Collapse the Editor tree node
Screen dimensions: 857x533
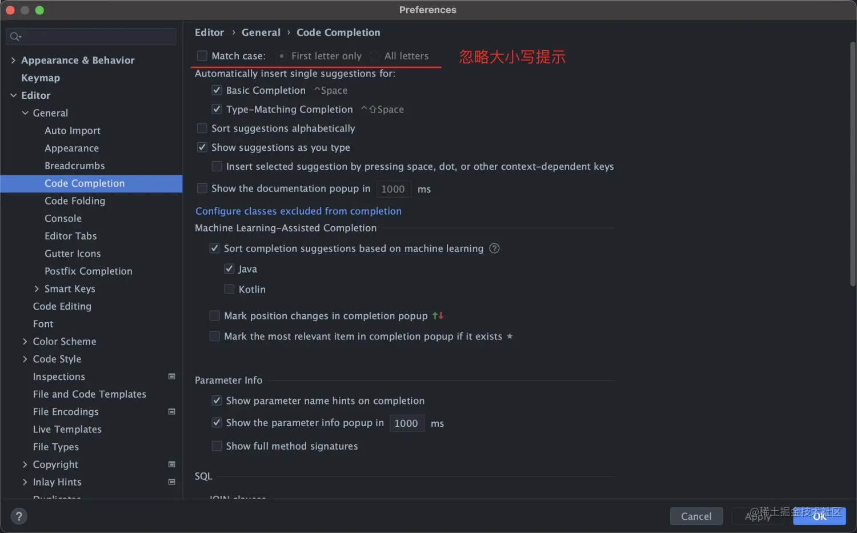[x=13, y=95]
